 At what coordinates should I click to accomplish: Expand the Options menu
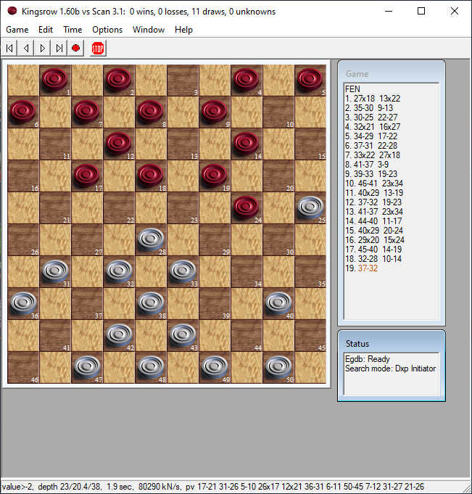pos(107,30)
